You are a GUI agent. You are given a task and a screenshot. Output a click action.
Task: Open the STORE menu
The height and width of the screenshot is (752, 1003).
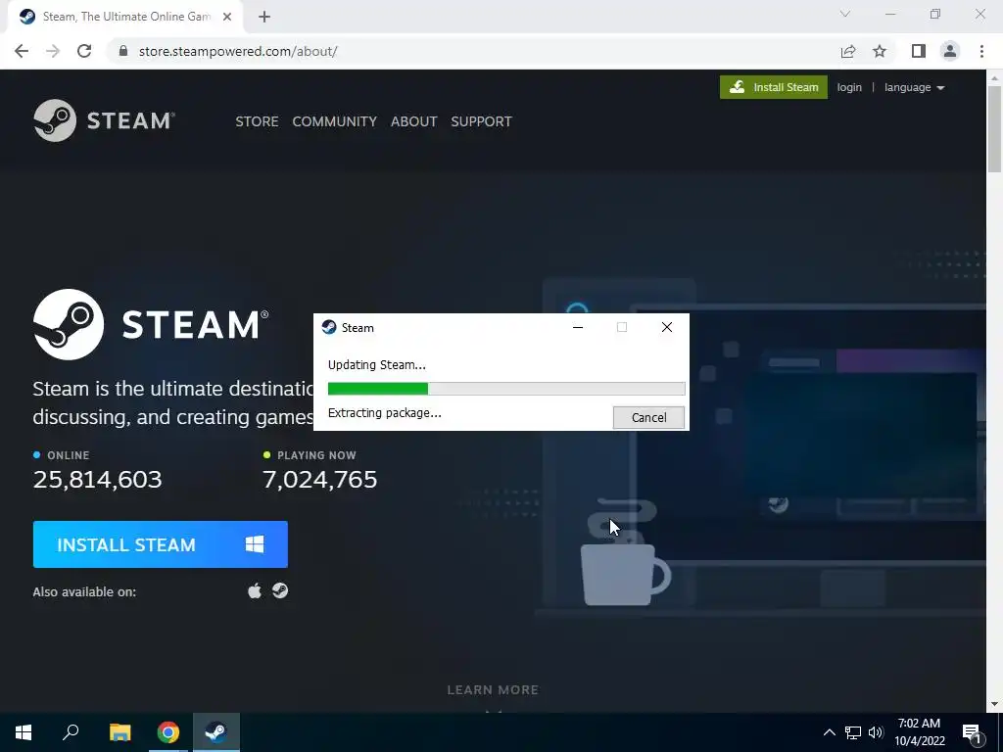pyautogui.click(x=257, y=121)
